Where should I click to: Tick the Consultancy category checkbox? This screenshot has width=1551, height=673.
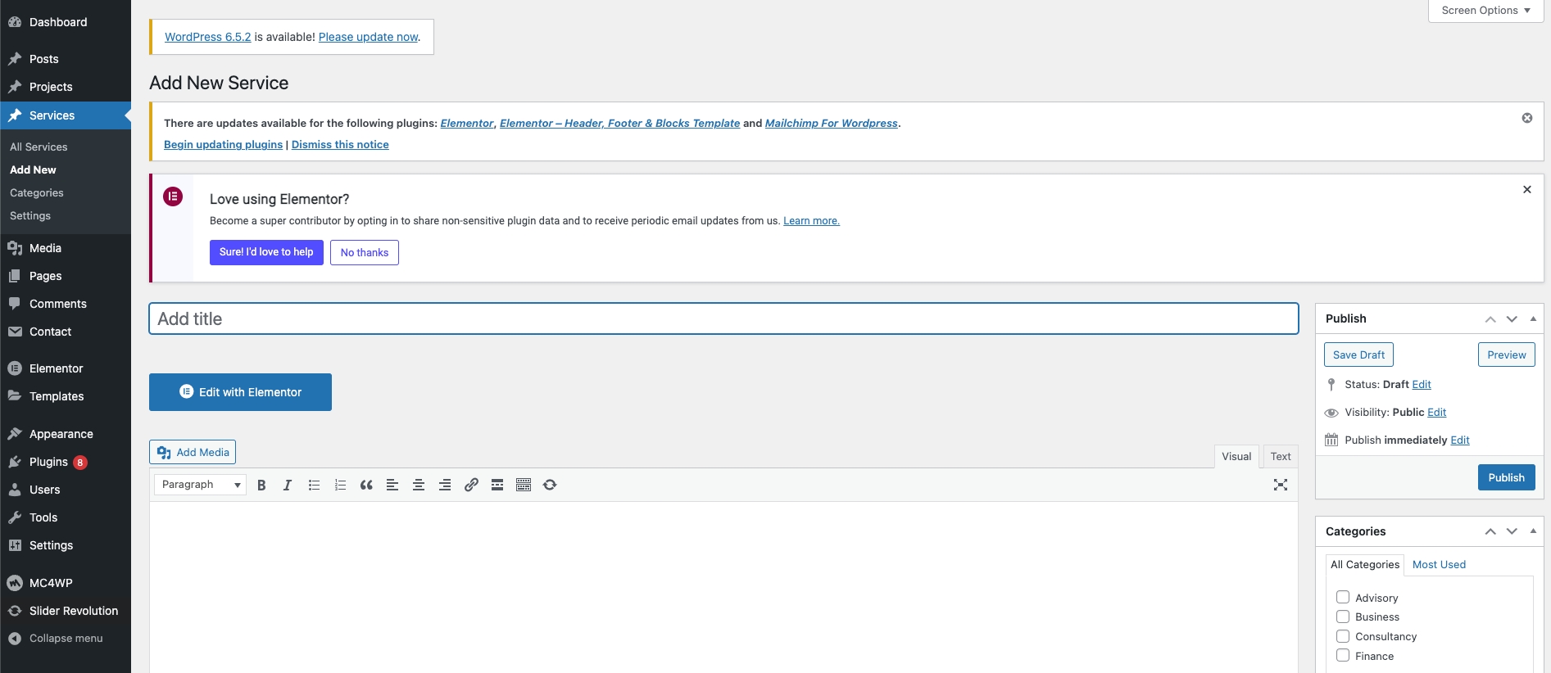click(x=1342, y=636)
